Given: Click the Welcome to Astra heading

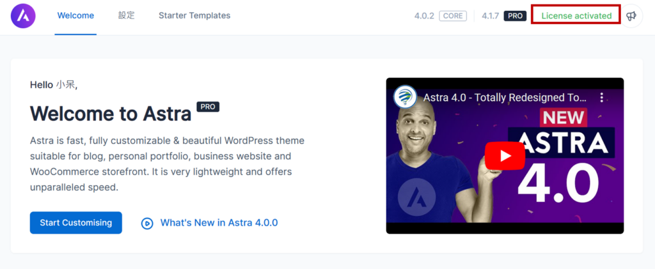Looking at the screenshot, I should click(111, 114).
